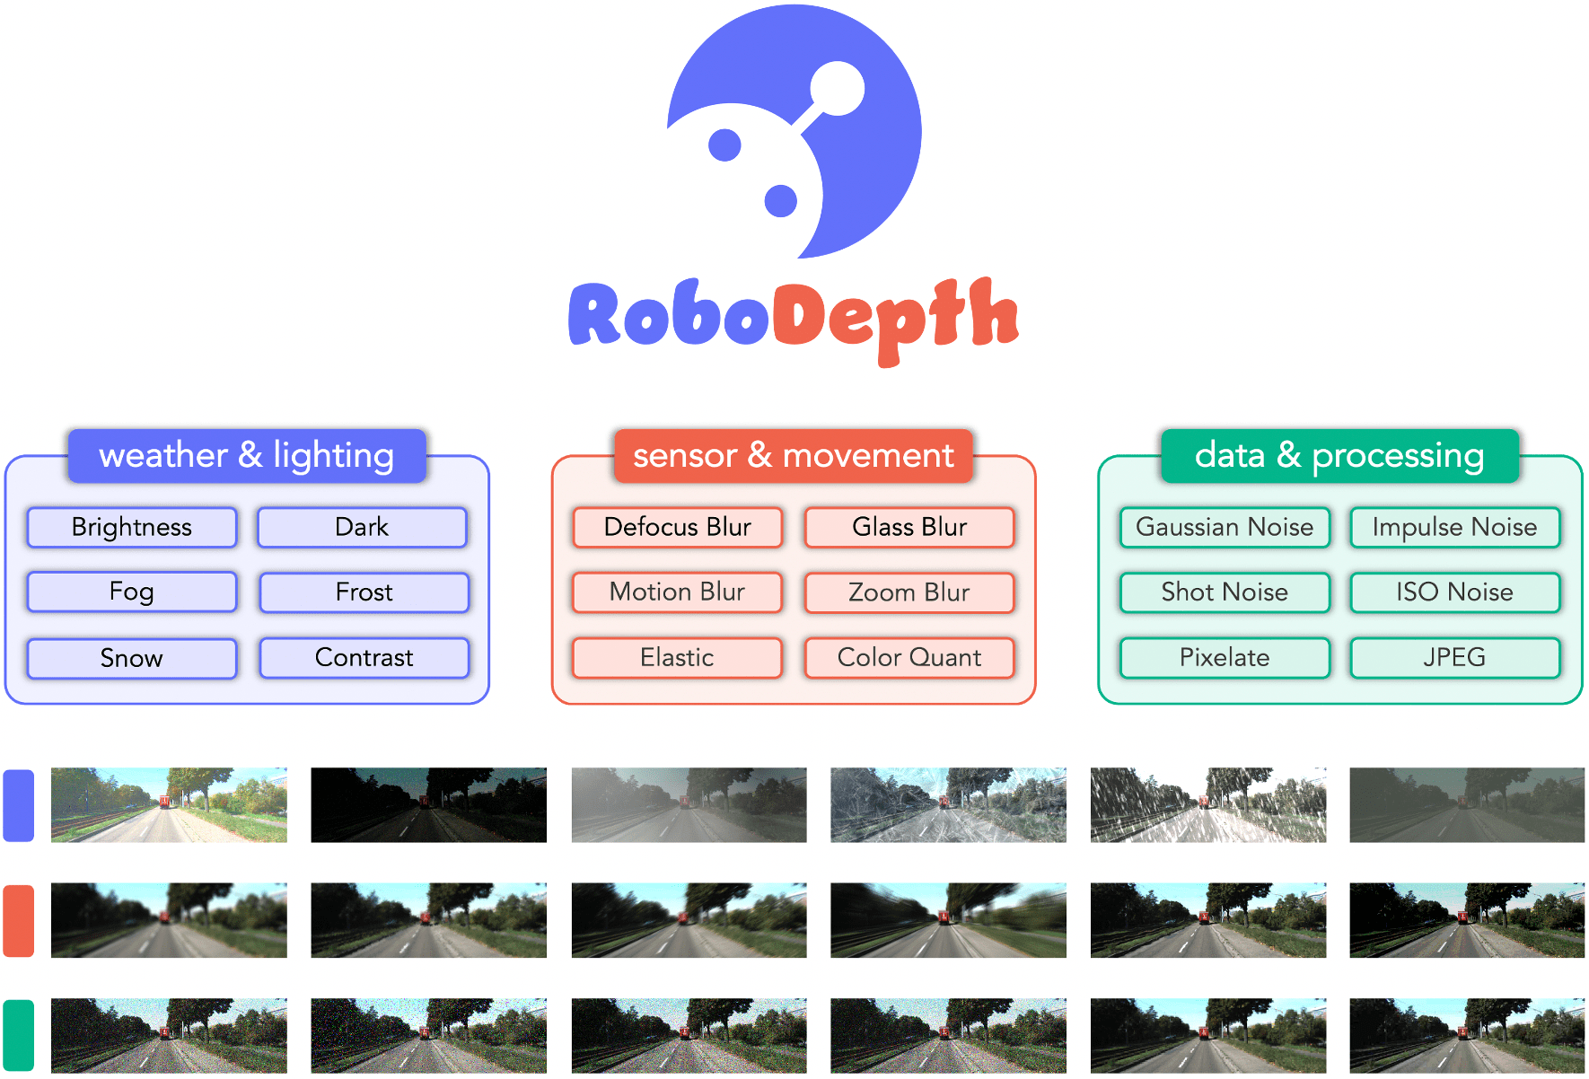
Task: Open the data & processing category header
Action: pyautogui.click(x=1339, y=456)
